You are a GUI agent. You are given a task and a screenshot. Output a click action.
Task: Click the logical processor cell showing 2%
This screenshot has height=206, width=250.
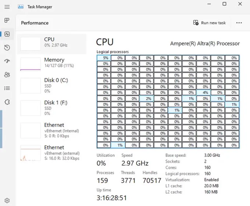(x=147, y=99)
